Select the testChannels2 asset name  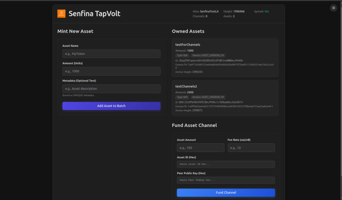tap(186, 86)
